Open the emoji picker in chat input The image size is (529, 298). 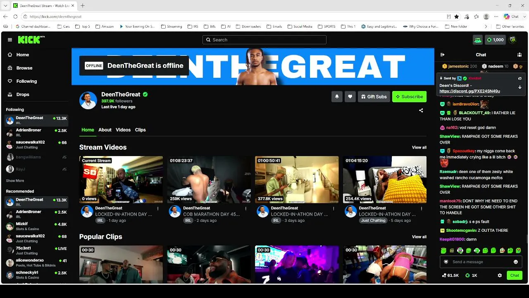pyautogui.click(x=516, y=262)
